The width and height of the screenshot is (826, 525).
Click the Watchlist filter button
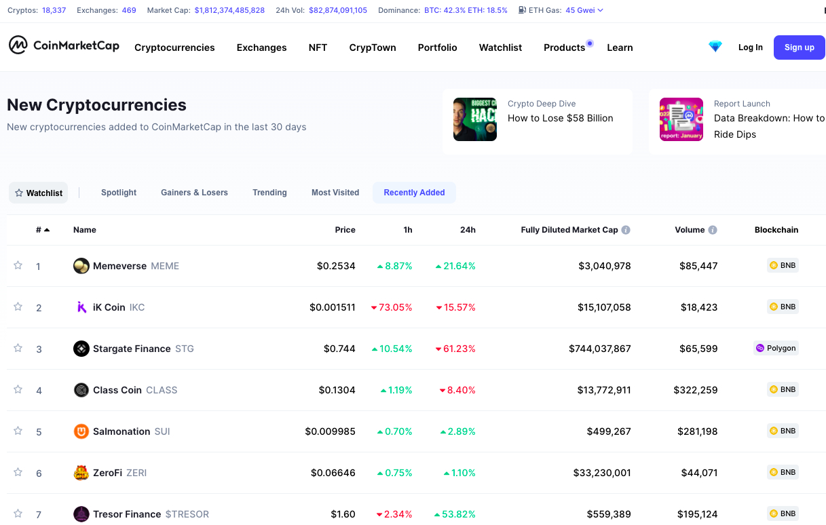coord(39,193)
